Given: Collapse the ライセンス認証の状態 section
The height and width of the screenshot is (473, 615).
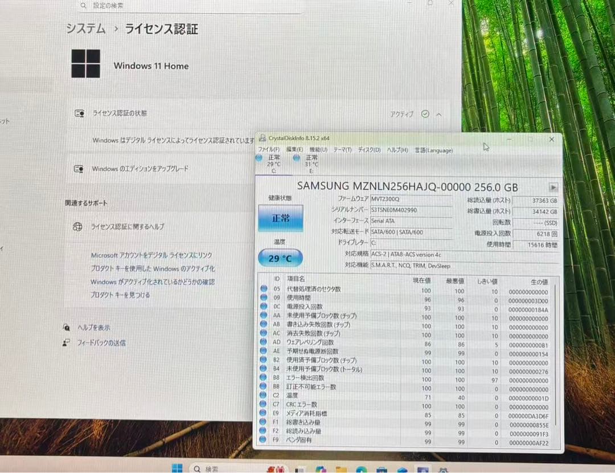Looking at the screenshot, I should click(x=438, y=114).
